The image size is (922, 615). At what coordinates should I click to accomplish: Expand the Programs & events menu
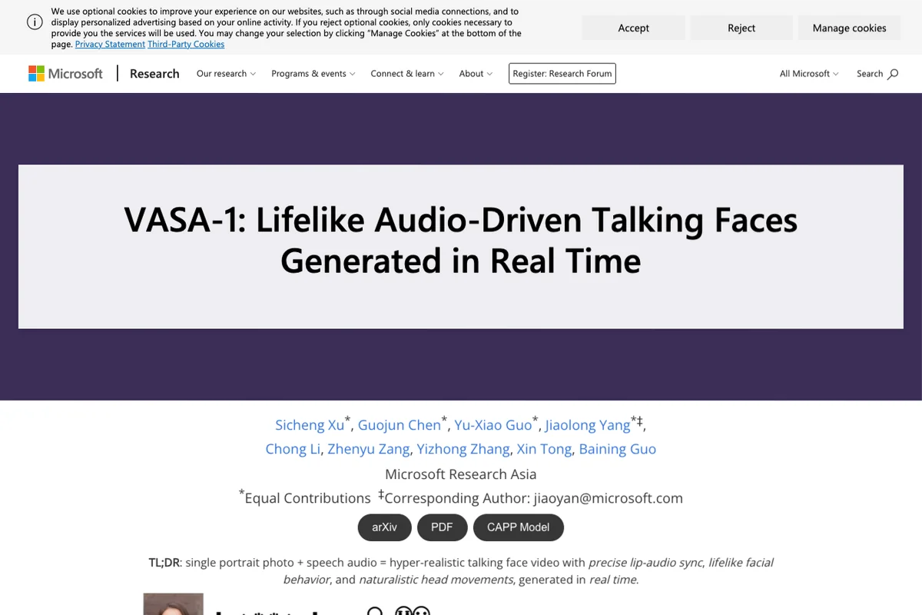pos(313,74)
